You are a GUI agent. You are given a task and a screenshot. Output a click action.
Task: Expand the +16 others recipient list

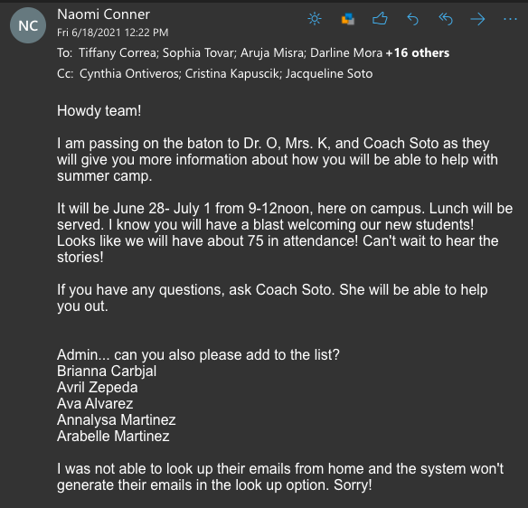(x=418, y=52)
